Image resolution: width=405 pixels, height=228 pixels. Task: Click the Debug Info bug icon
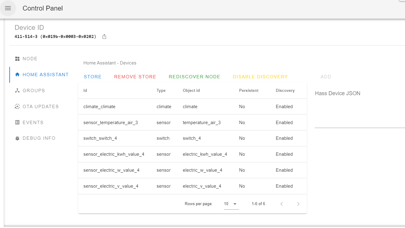click(17, 138)
